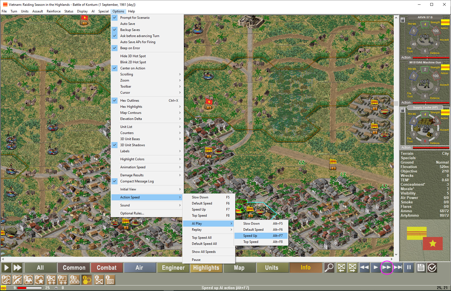Click the blue fast forward speed up button
451x291 pixels.
coord(387,268)
